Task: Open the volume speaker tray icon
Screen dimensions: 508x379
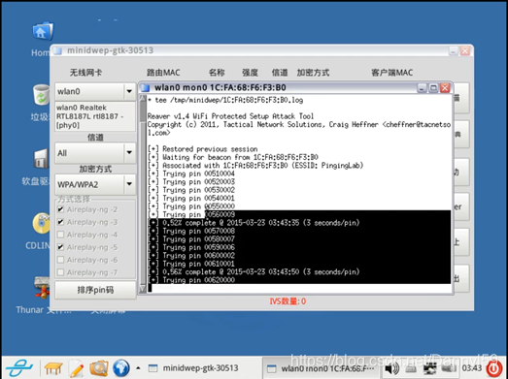Action: point(392,368)
